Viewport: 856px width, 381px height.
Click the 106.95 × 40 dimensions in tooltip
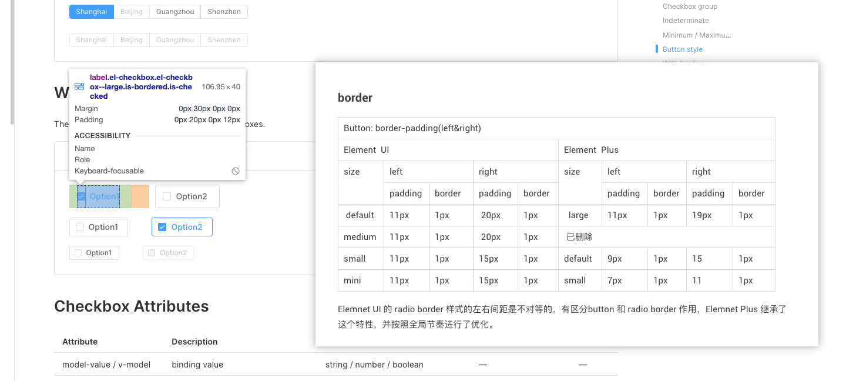click(x=221, y=87)
